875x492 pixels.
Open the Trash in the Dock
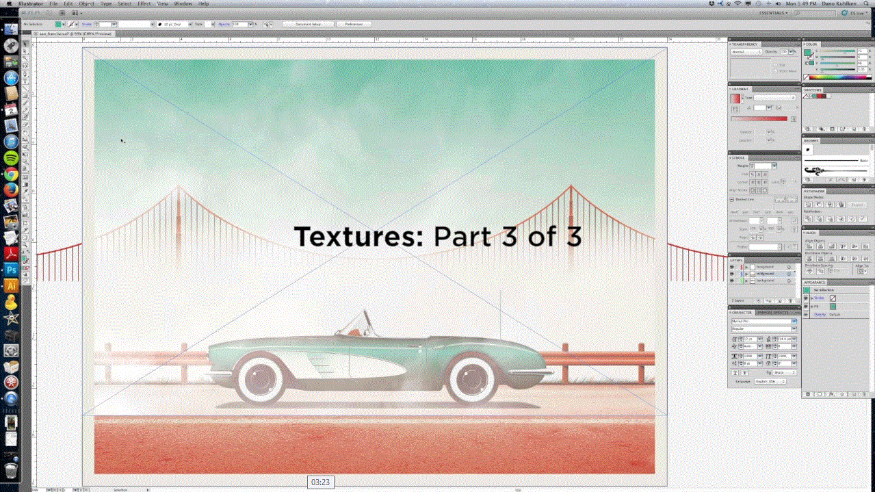click(x=10, y=469)
